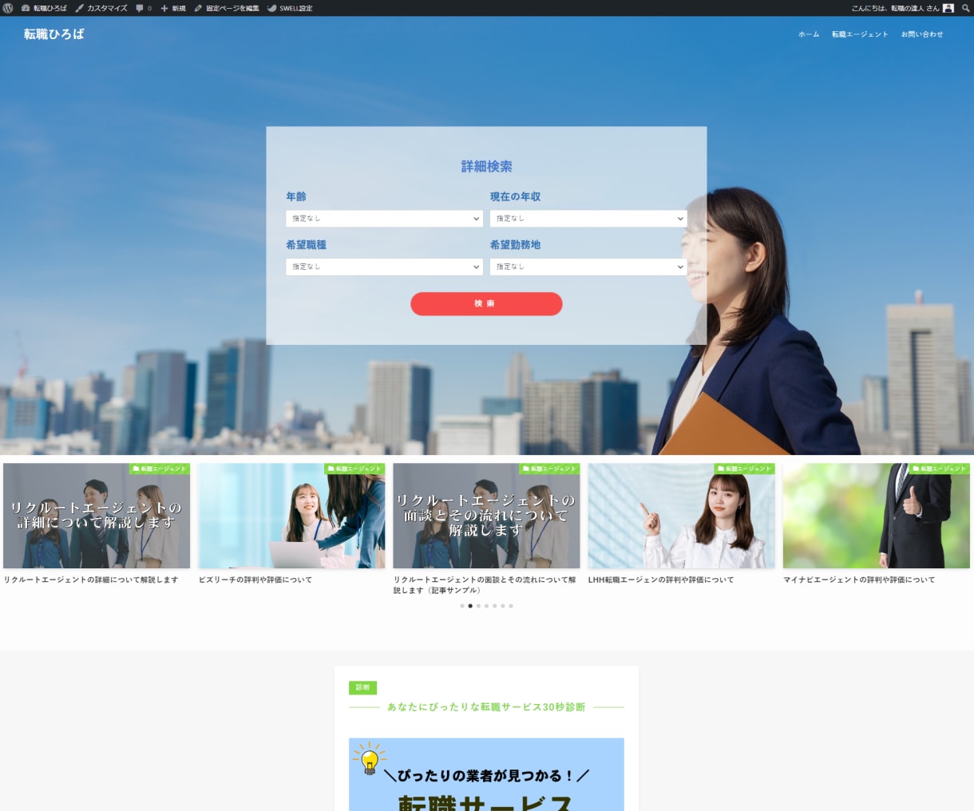Click title LHH転職エージェンの評判や評価について

pyautogui.click(x=661, y=580)
